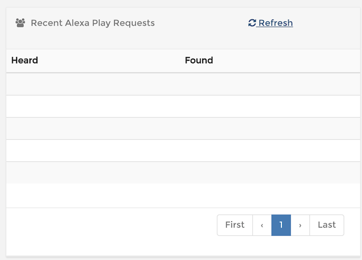The image size is (362, 260).
Task: Select the second empty row's Found cell
Action: click(x=270, y=106)
